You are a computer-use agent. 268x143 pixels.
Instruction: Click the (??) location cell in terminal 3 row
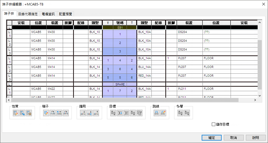point(216,49)
